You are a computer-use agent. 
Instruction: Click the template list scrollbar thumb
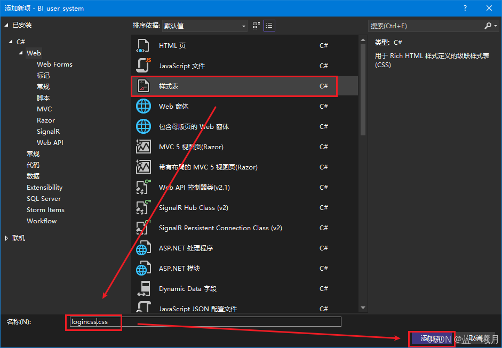click(x=363, y=90)
